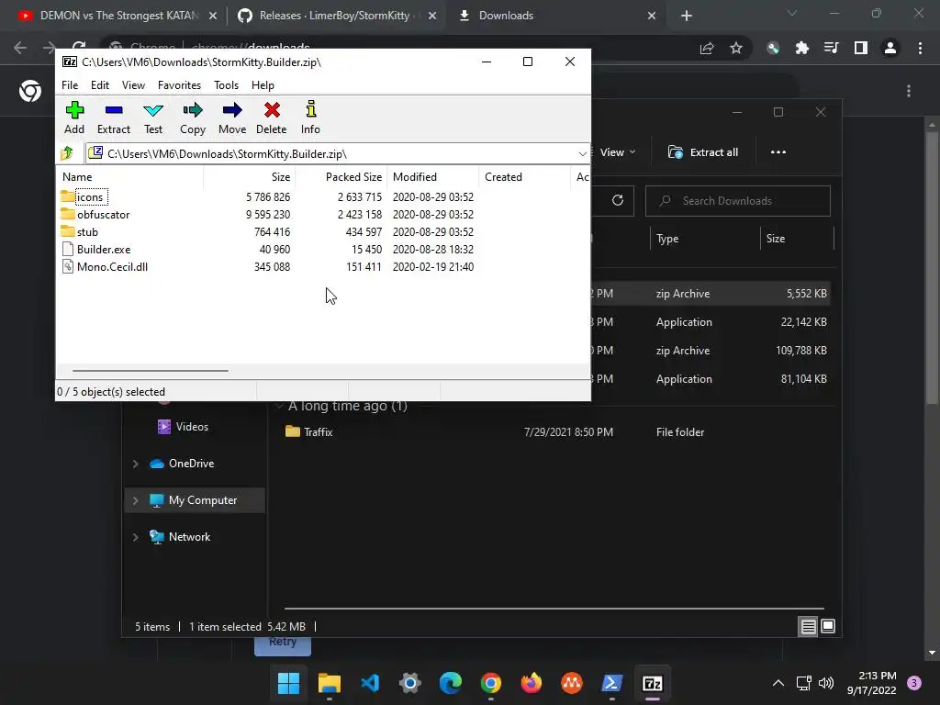The image size is (940, 705).
Task: Refresh the File Explorer Downloads folder
Action: click(x=618, y=200)
